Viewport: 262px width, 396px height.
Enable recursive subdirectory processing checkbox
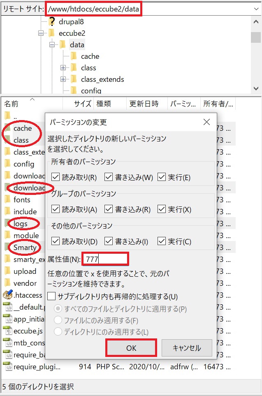[51, 296]
